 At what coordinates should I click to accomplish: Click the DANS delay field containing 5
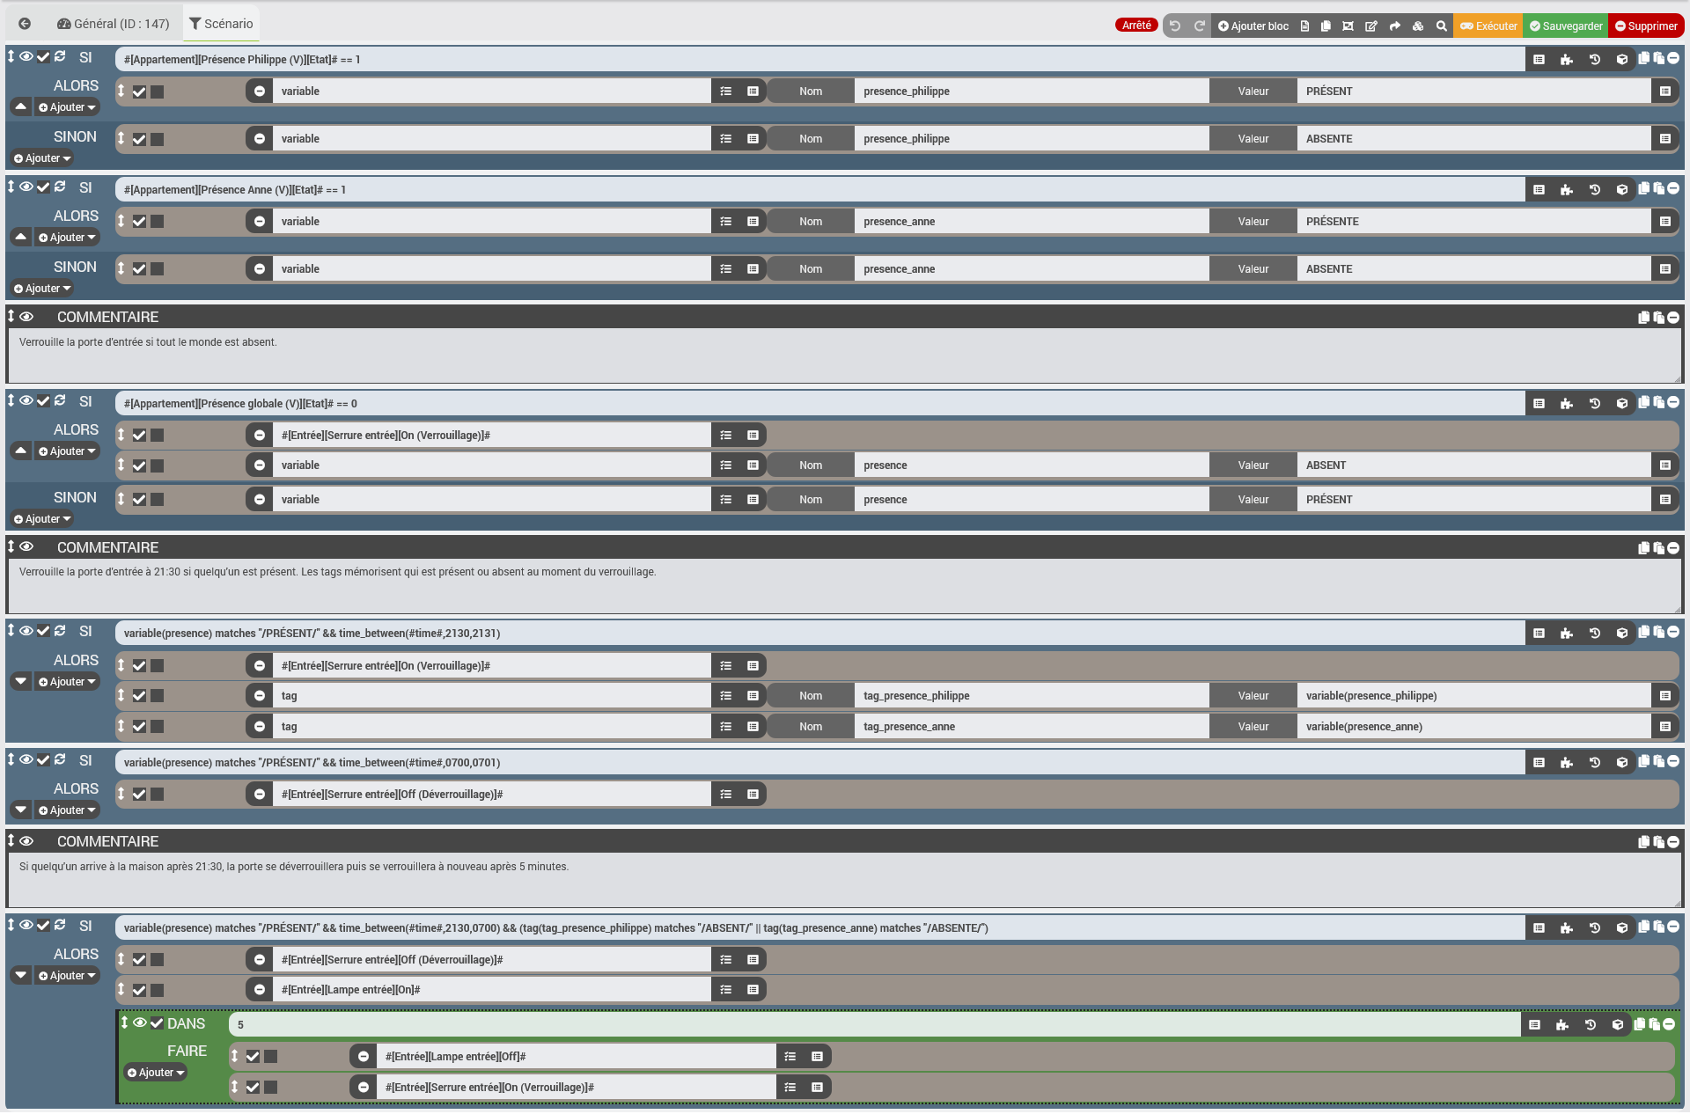(x=871, y=1024)
